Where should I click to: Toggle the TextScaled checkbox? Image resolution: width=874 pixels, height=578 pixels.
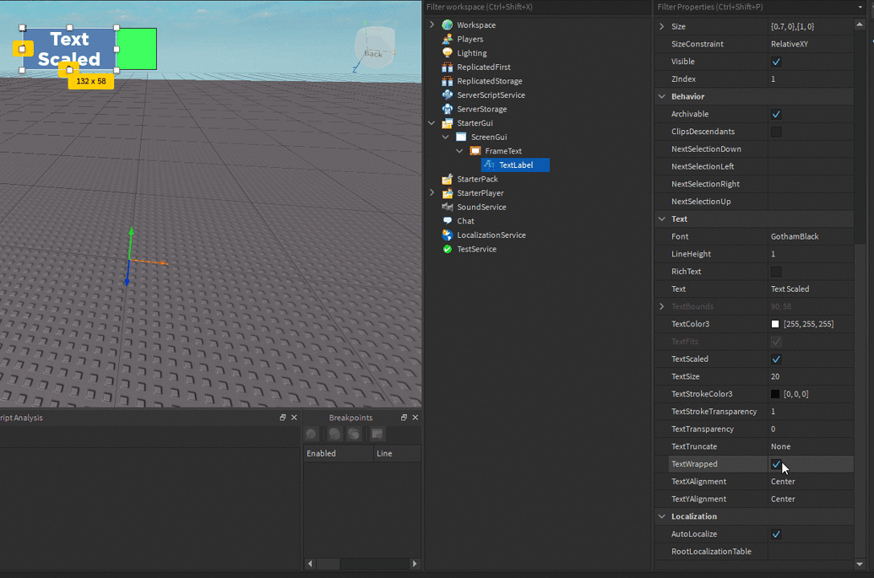[x=776, y=359]
